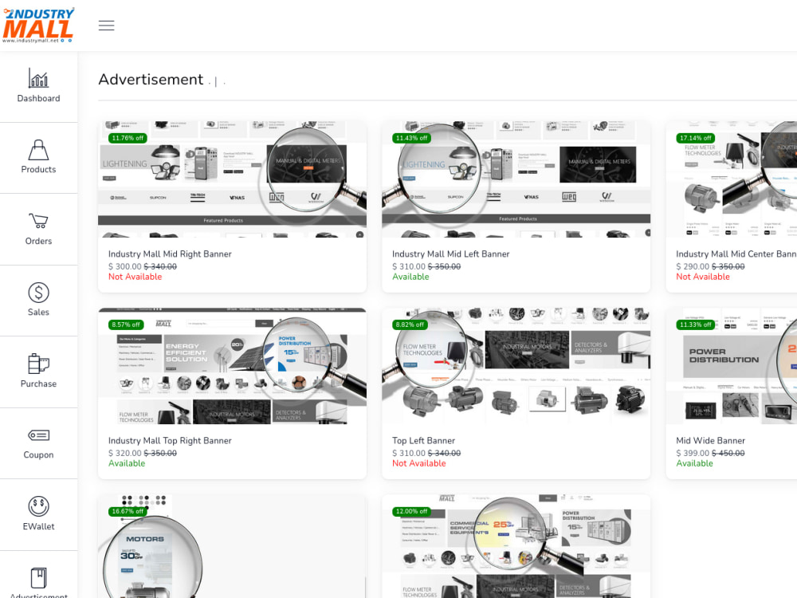The image size is (797, 598).
Task: Select Orders menu label
Action: click(38, 241)
